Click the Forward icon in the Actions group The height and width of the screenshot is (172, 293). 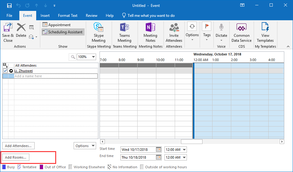coord(31,37)
